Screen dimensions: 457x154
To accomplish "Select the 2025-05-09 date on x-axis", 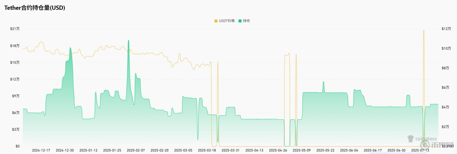I will coord(301,150).
